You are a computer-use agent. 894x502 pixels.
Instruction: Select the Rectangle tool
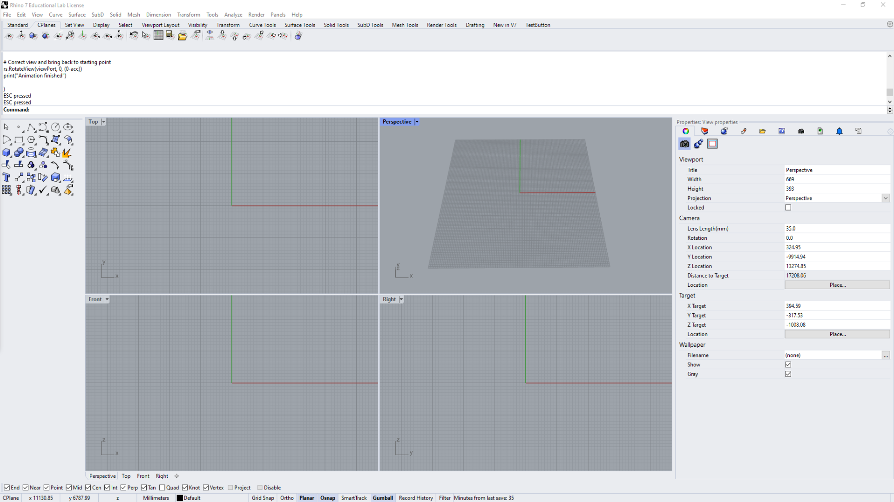(19, 140)
